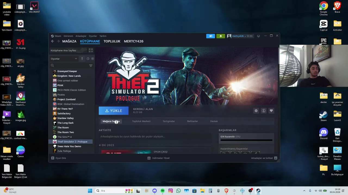Screen dimensions: 348x195
Task: Click the blue YÜKLE install button
Action: [114, 111]
